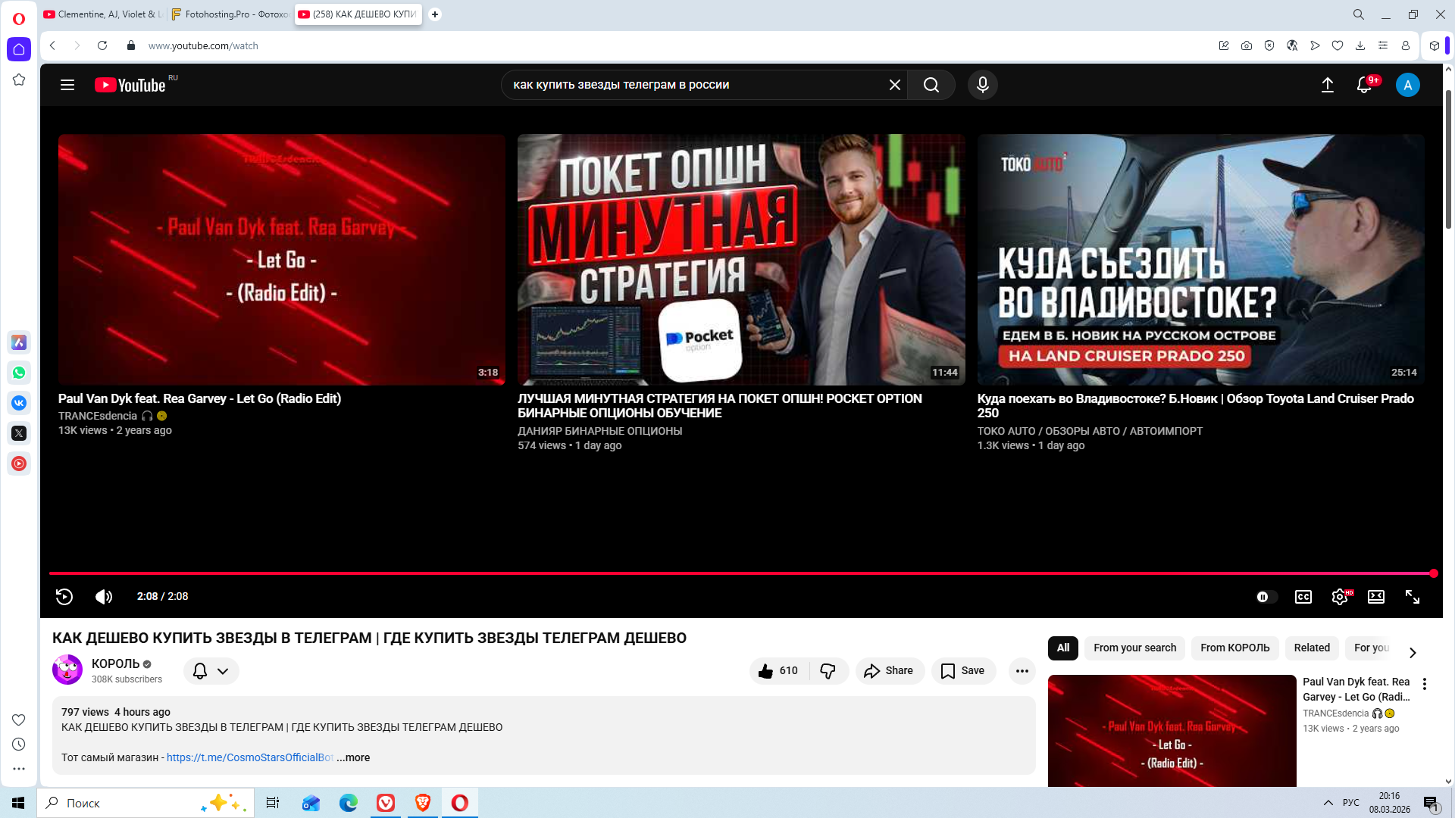Open YouTube notifications bell

pyautogui.click(x=1364, y=85)
